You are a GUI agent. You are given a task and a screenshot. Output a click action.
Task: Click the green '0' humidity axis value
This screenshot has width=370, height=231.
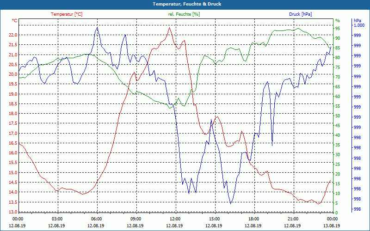337,213
